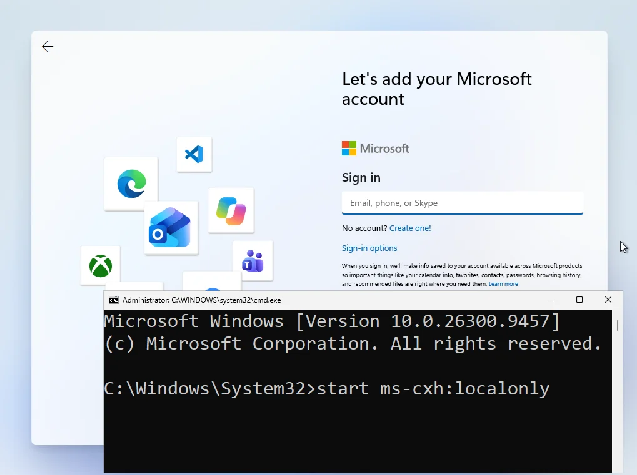Open the Learn more link
The width and height of the screenshot is (637, 475).
pos(503,284)
